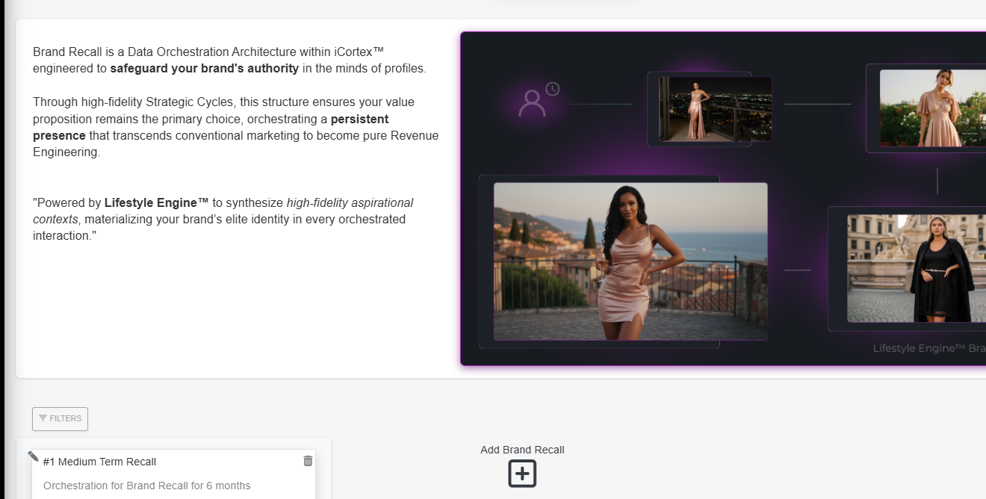Click the Add Brand Recall label
This screenshot has width=986, height=499.
(522, 450)
